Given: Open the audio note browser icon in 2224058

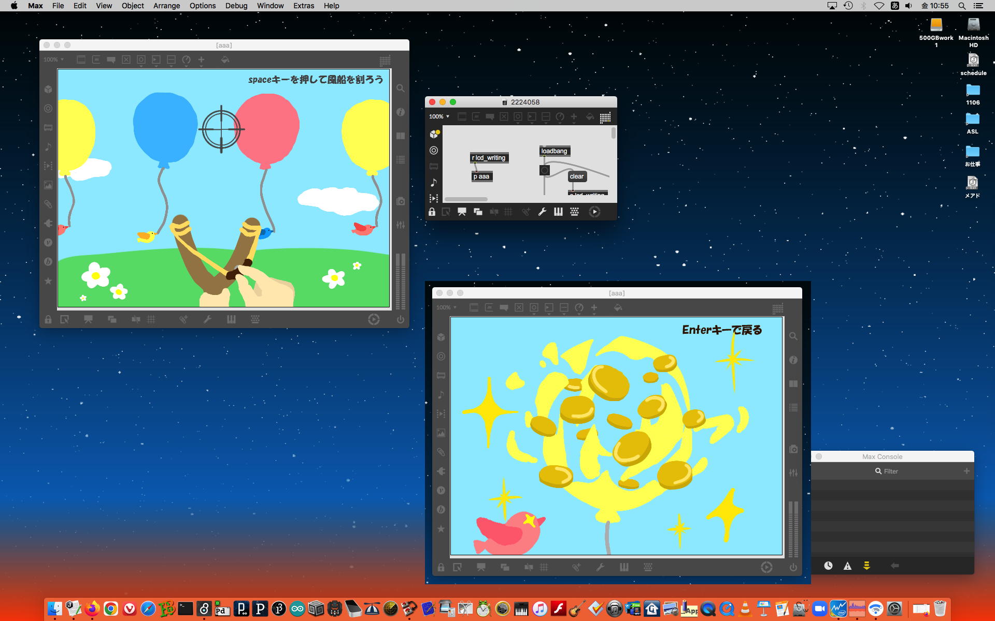Looking at the screenshot, I should coord(434,182).
